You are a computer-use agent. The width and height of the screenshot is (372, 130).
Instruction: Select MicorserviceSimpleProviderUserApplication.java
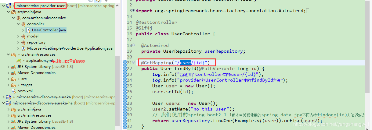coord(70,48)
